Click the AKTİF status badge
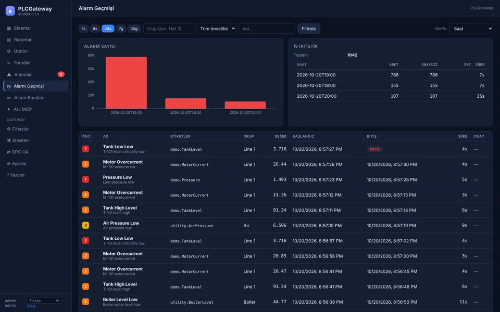The image size is (500, 312). click(374, 149)
